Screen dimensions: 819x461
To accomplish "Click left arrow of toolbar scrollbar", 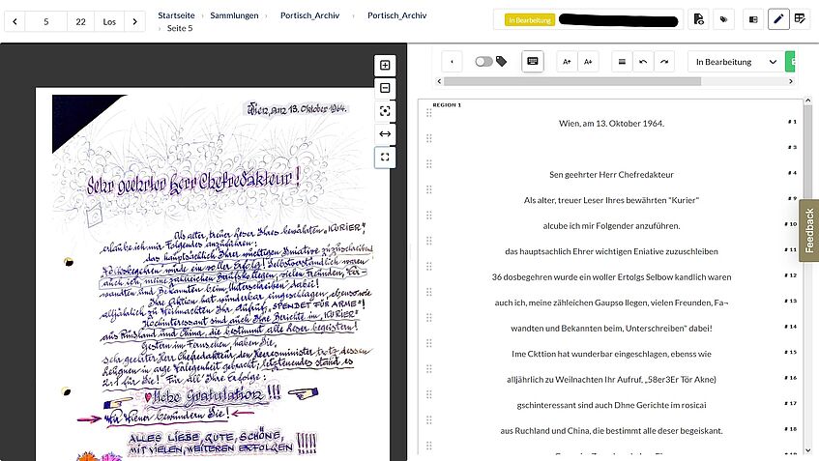I will click(439, 81).
